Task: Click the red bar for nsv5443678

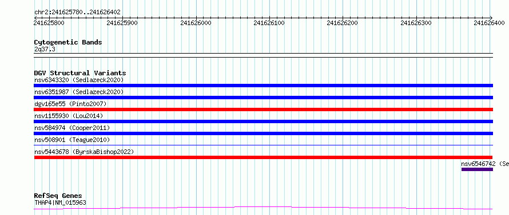Action: (x=263, y=157)
